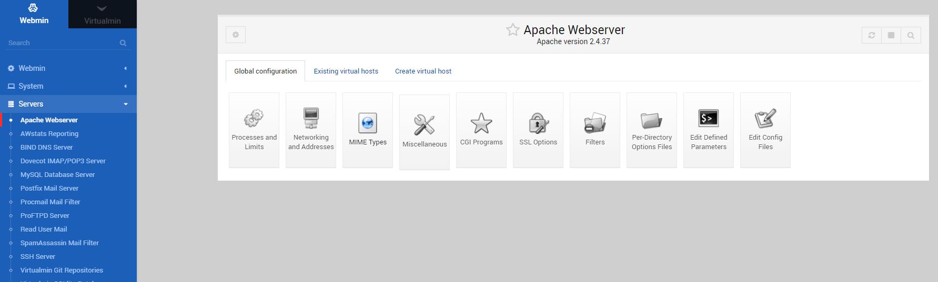Switch to Webmin mode tab
938x282 pixels.
point(34,14)
